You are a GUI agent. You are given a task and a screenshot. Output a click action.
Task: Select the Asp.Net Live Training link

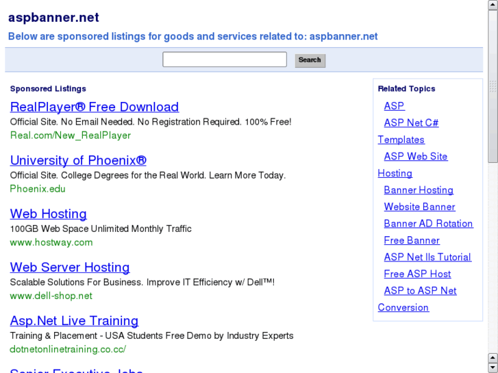tap(74, 320)
